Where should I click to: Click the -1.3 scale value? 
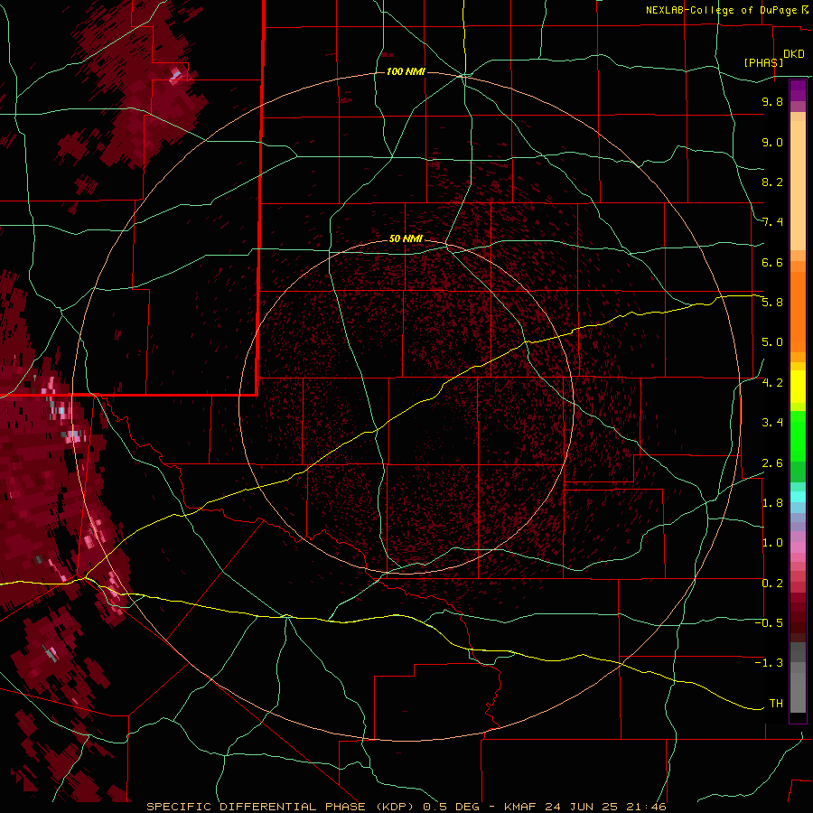(x=769, y=663)
